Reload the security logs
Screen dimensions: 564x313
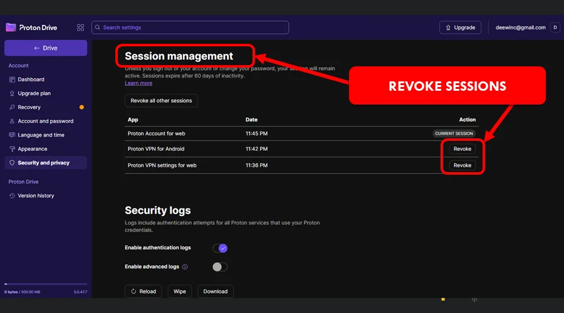tap(143, 292)
